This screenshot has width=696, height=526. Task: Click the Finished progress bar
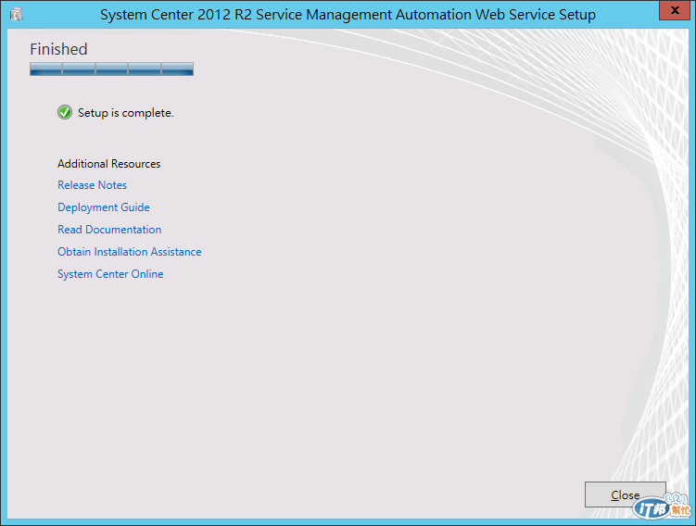pos(111,69)
